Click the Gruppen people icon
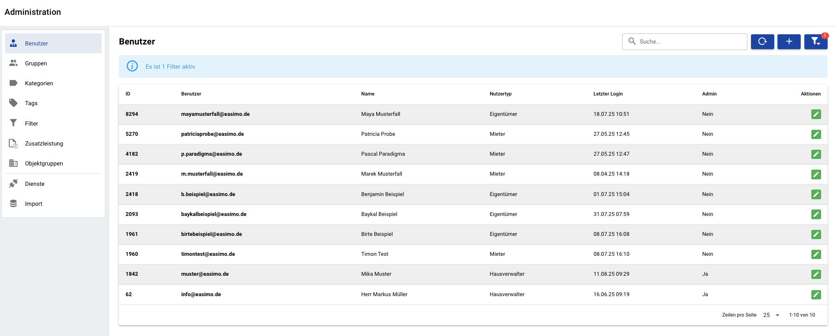 [13, 63]
